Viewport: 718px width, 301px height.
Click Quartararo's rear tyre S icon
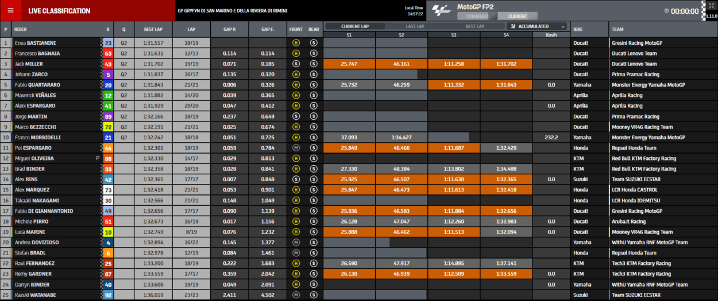[314, 85]
